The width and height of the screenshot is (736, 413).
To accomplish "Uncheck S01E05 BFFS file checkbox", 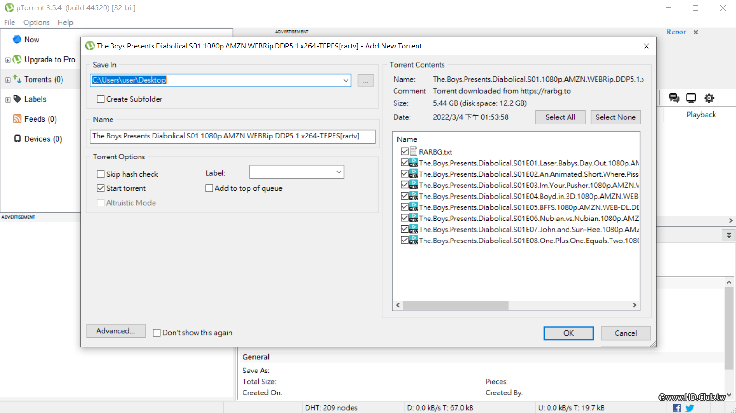I will click(x=404, y=207).
